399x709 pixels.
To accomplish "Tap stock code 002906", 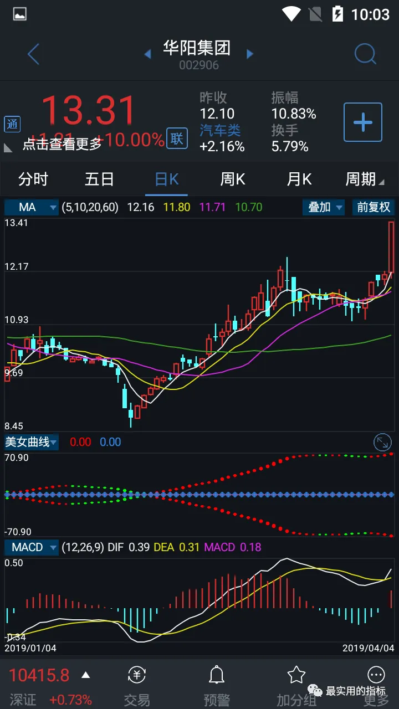I will (199, 65).
